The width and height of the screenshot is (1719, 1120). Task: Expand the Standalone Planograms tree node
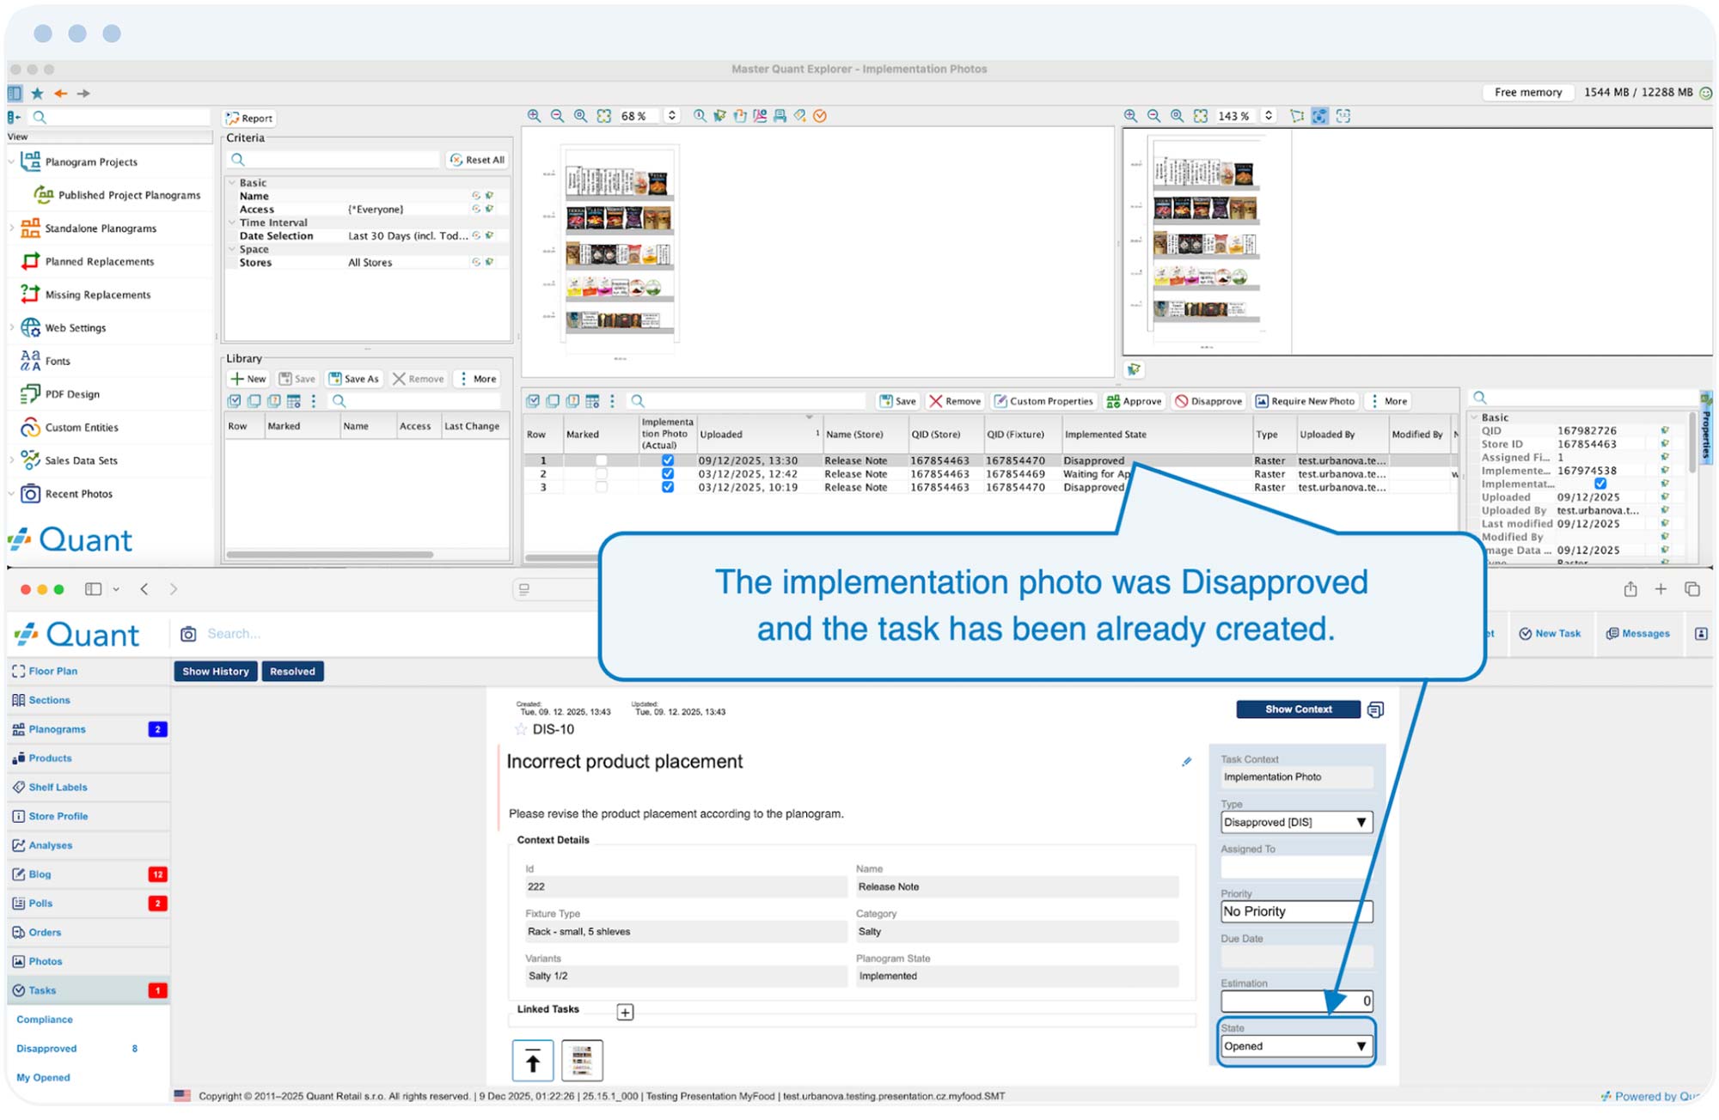[x=11, y=228]
